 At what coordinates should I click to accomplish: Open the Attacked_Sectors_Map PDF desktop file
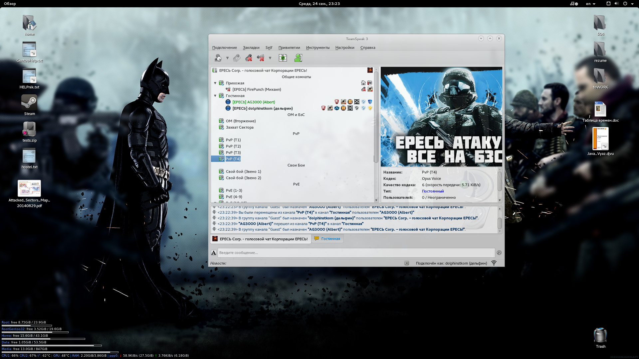[29, 194]
